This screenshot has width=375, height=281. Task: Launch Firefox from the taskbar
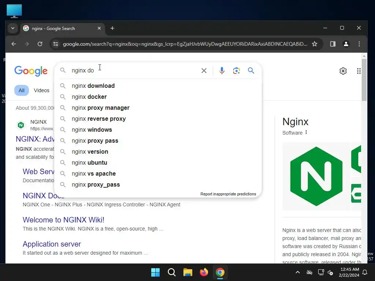tap(204, 272)
